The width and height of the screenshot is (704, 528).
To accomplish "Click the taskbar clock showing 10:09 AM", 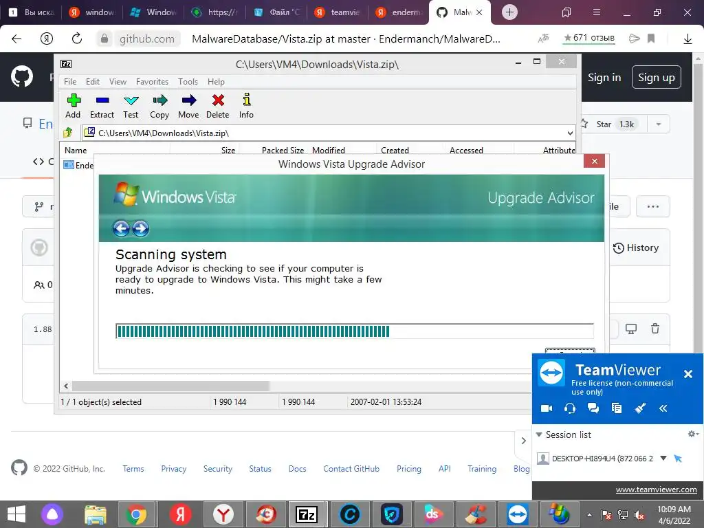I will pos(674,515).
